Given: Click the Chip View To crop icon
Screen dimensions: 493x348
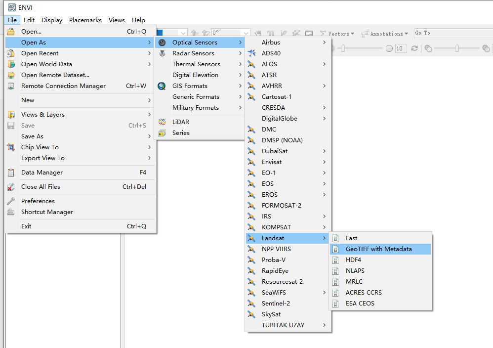Looking at the screenshot, I should tap(11, 147).
